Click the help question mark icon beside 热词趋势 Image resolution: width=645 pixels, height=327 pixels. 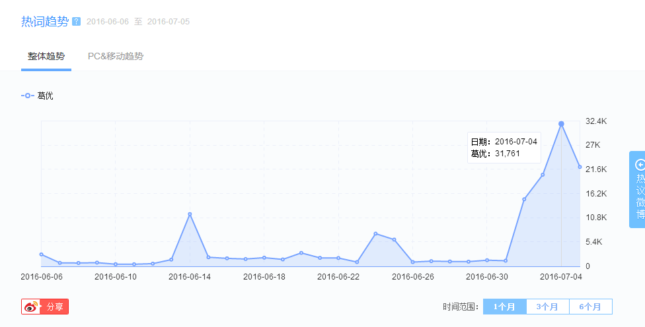[77, 22]
